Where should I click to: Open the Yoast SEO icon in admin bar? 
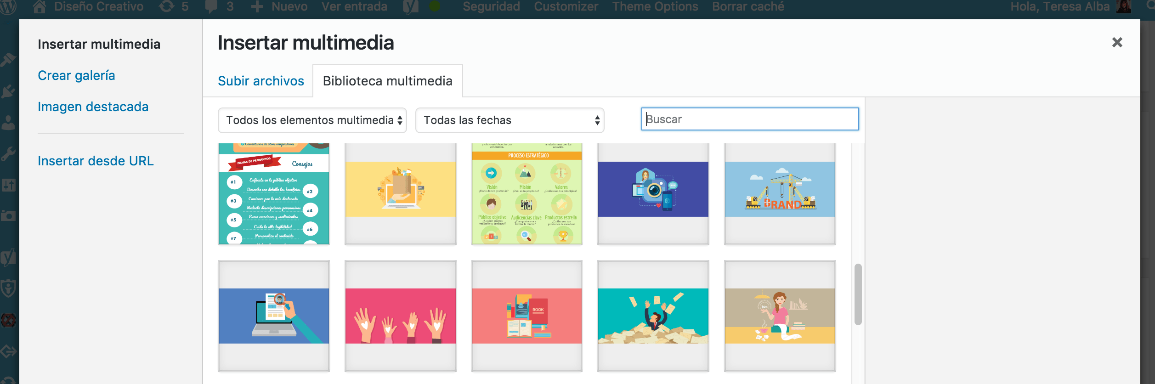pyautogui.click(x=410, y=6)
